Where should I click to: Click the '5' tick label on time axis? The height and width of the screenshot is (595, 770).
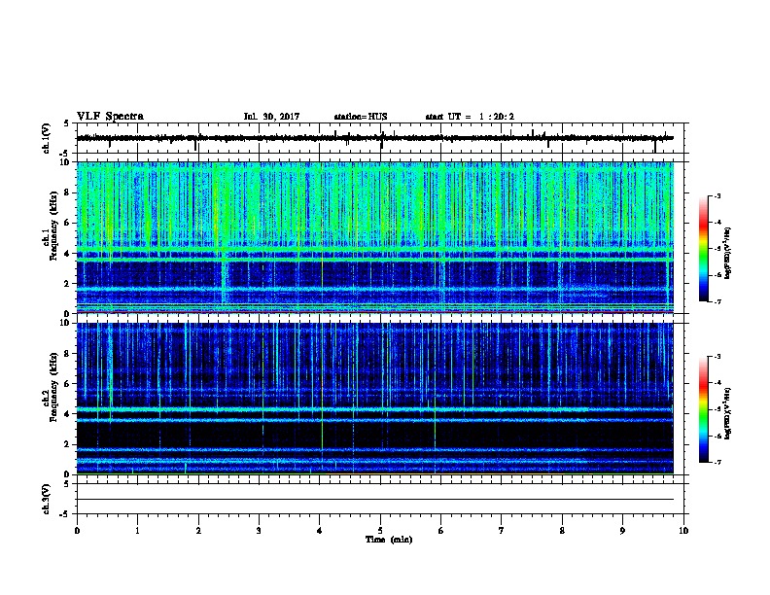click(380, 531)
